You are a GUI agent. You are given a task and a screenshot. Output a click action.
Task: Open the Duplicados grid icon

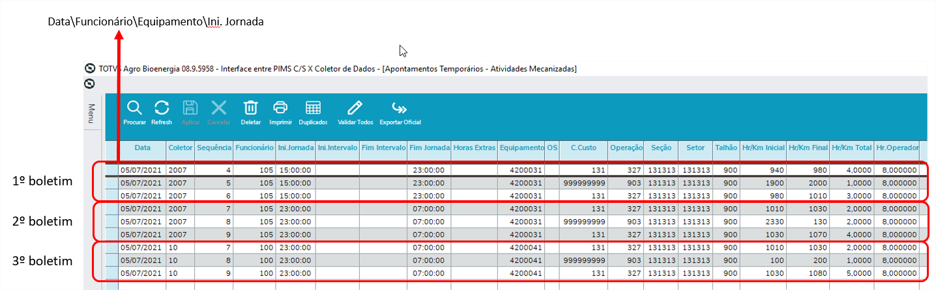(314, 108)
